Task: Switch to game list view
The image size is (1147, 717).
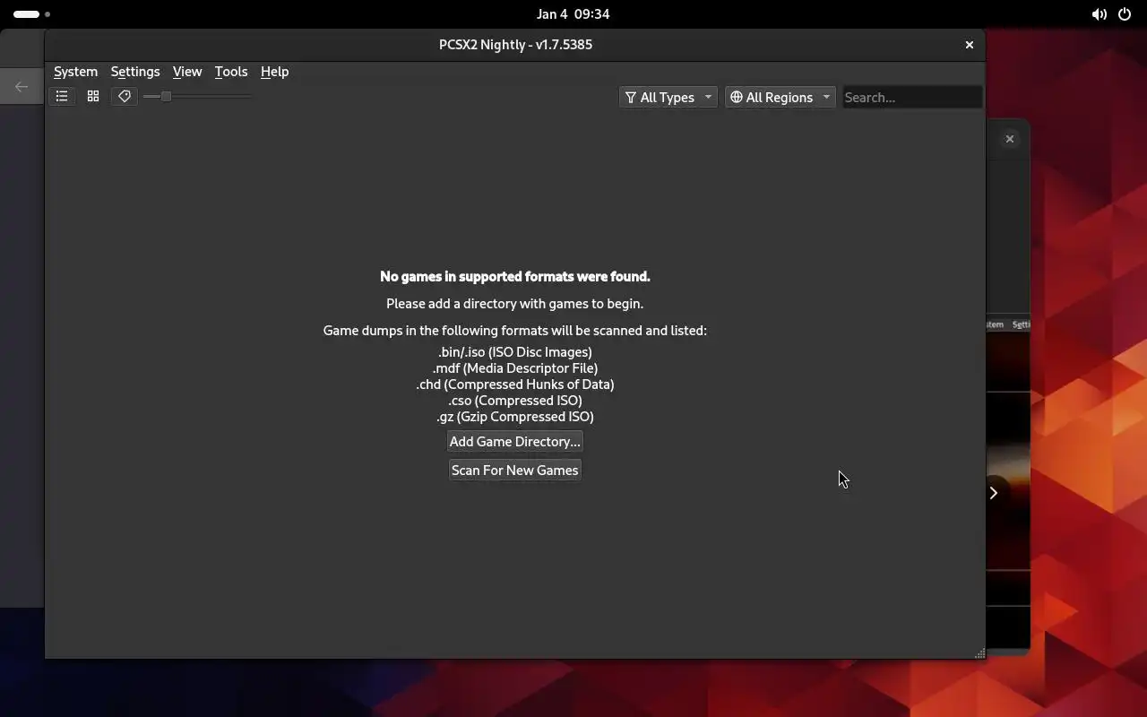Action: pyautogui.click(x=62, y=97)
